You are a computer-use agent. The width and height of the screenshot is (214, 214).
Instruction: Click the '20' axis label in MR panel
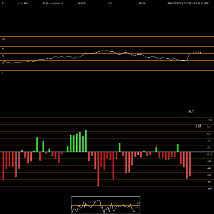[209, 148]
